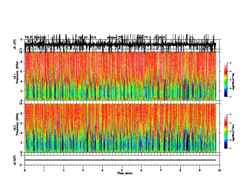Click the "-3" tick on ch.1 color bar

click(230, 63)
